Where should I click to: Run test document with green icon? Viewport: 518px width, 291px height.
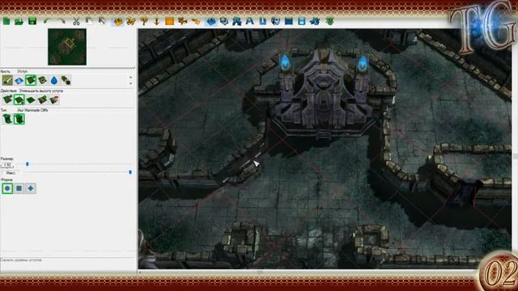[x=329, y=22]
